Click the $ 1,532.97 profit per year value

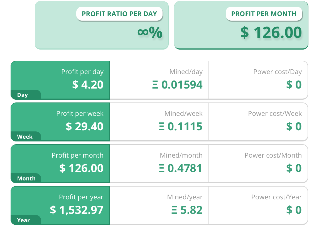point(77,210)
